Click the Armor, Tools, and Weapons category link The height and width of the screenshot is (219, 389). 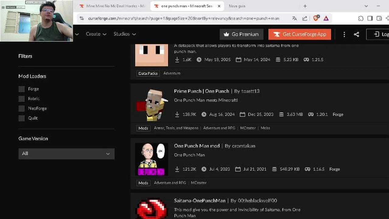176,128
